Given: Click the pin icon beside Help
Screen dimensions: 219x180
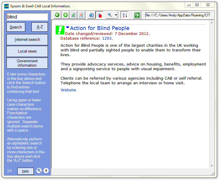Looking at the screenshot, I should pyautogui.click(x=46, y=171).
